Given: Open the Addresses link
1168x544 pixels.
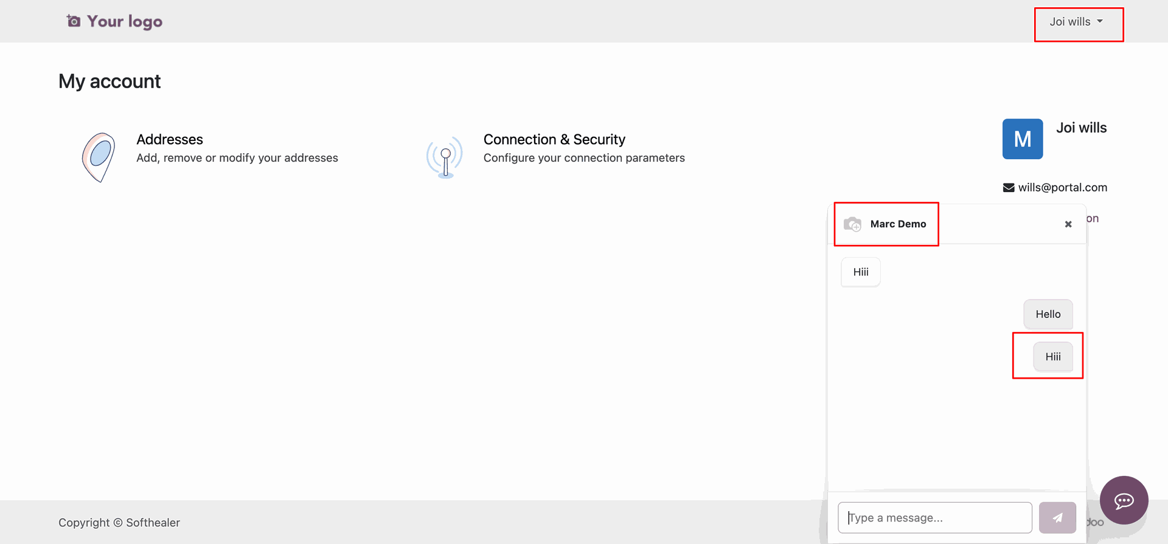Looking at the screenshot, I should (x=170, y=140).
